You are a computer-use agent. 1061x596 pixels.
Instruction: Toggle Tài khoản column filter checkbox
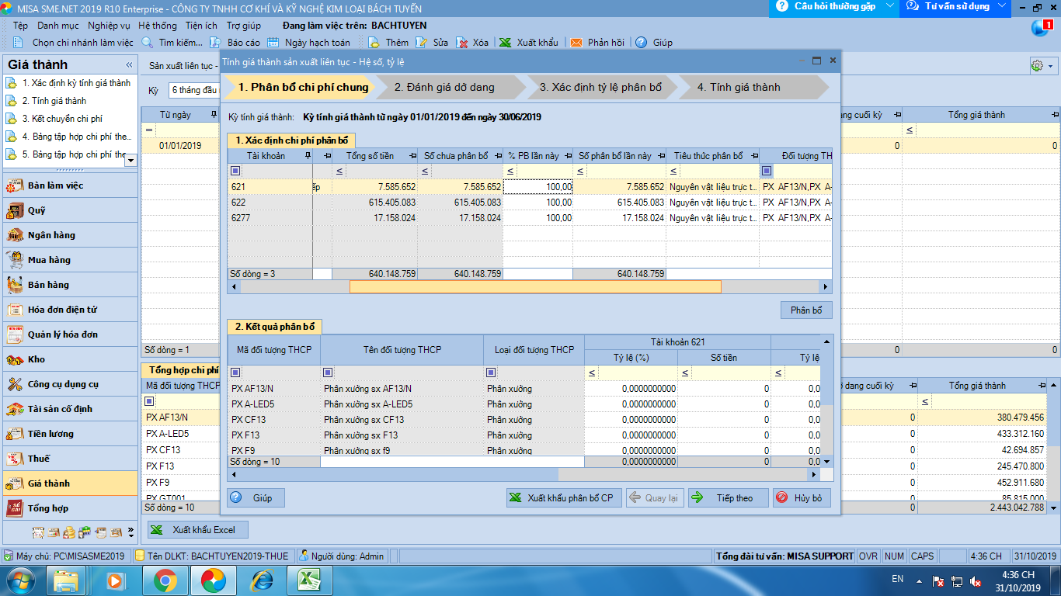click(x=236, y=171)
